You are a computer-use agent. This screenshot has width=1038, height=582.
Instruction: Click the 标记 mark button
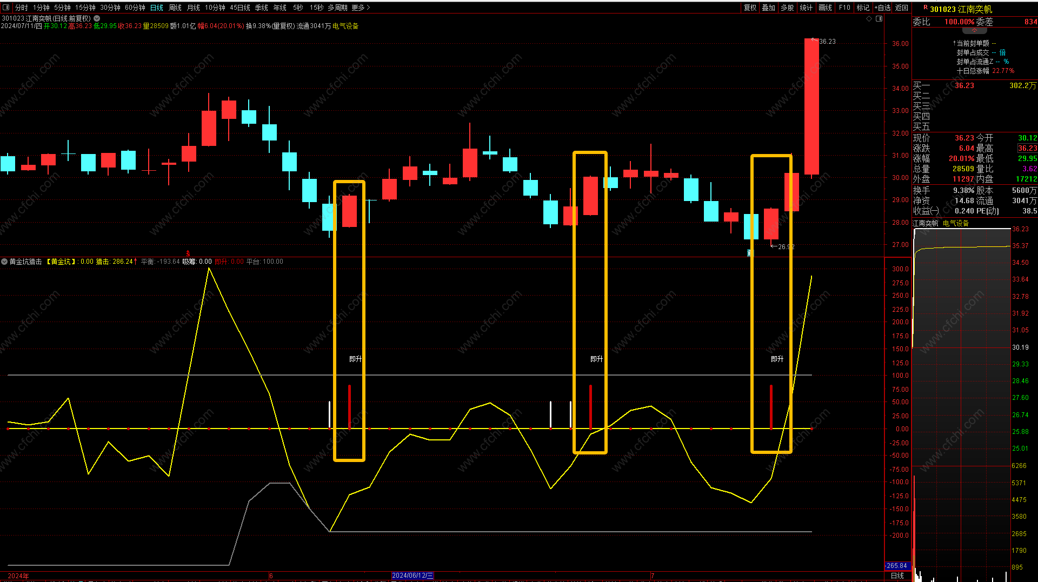(x=863, y=8)
